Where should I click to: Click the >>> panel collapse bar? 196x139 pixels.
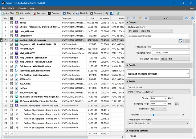(166, 18)
